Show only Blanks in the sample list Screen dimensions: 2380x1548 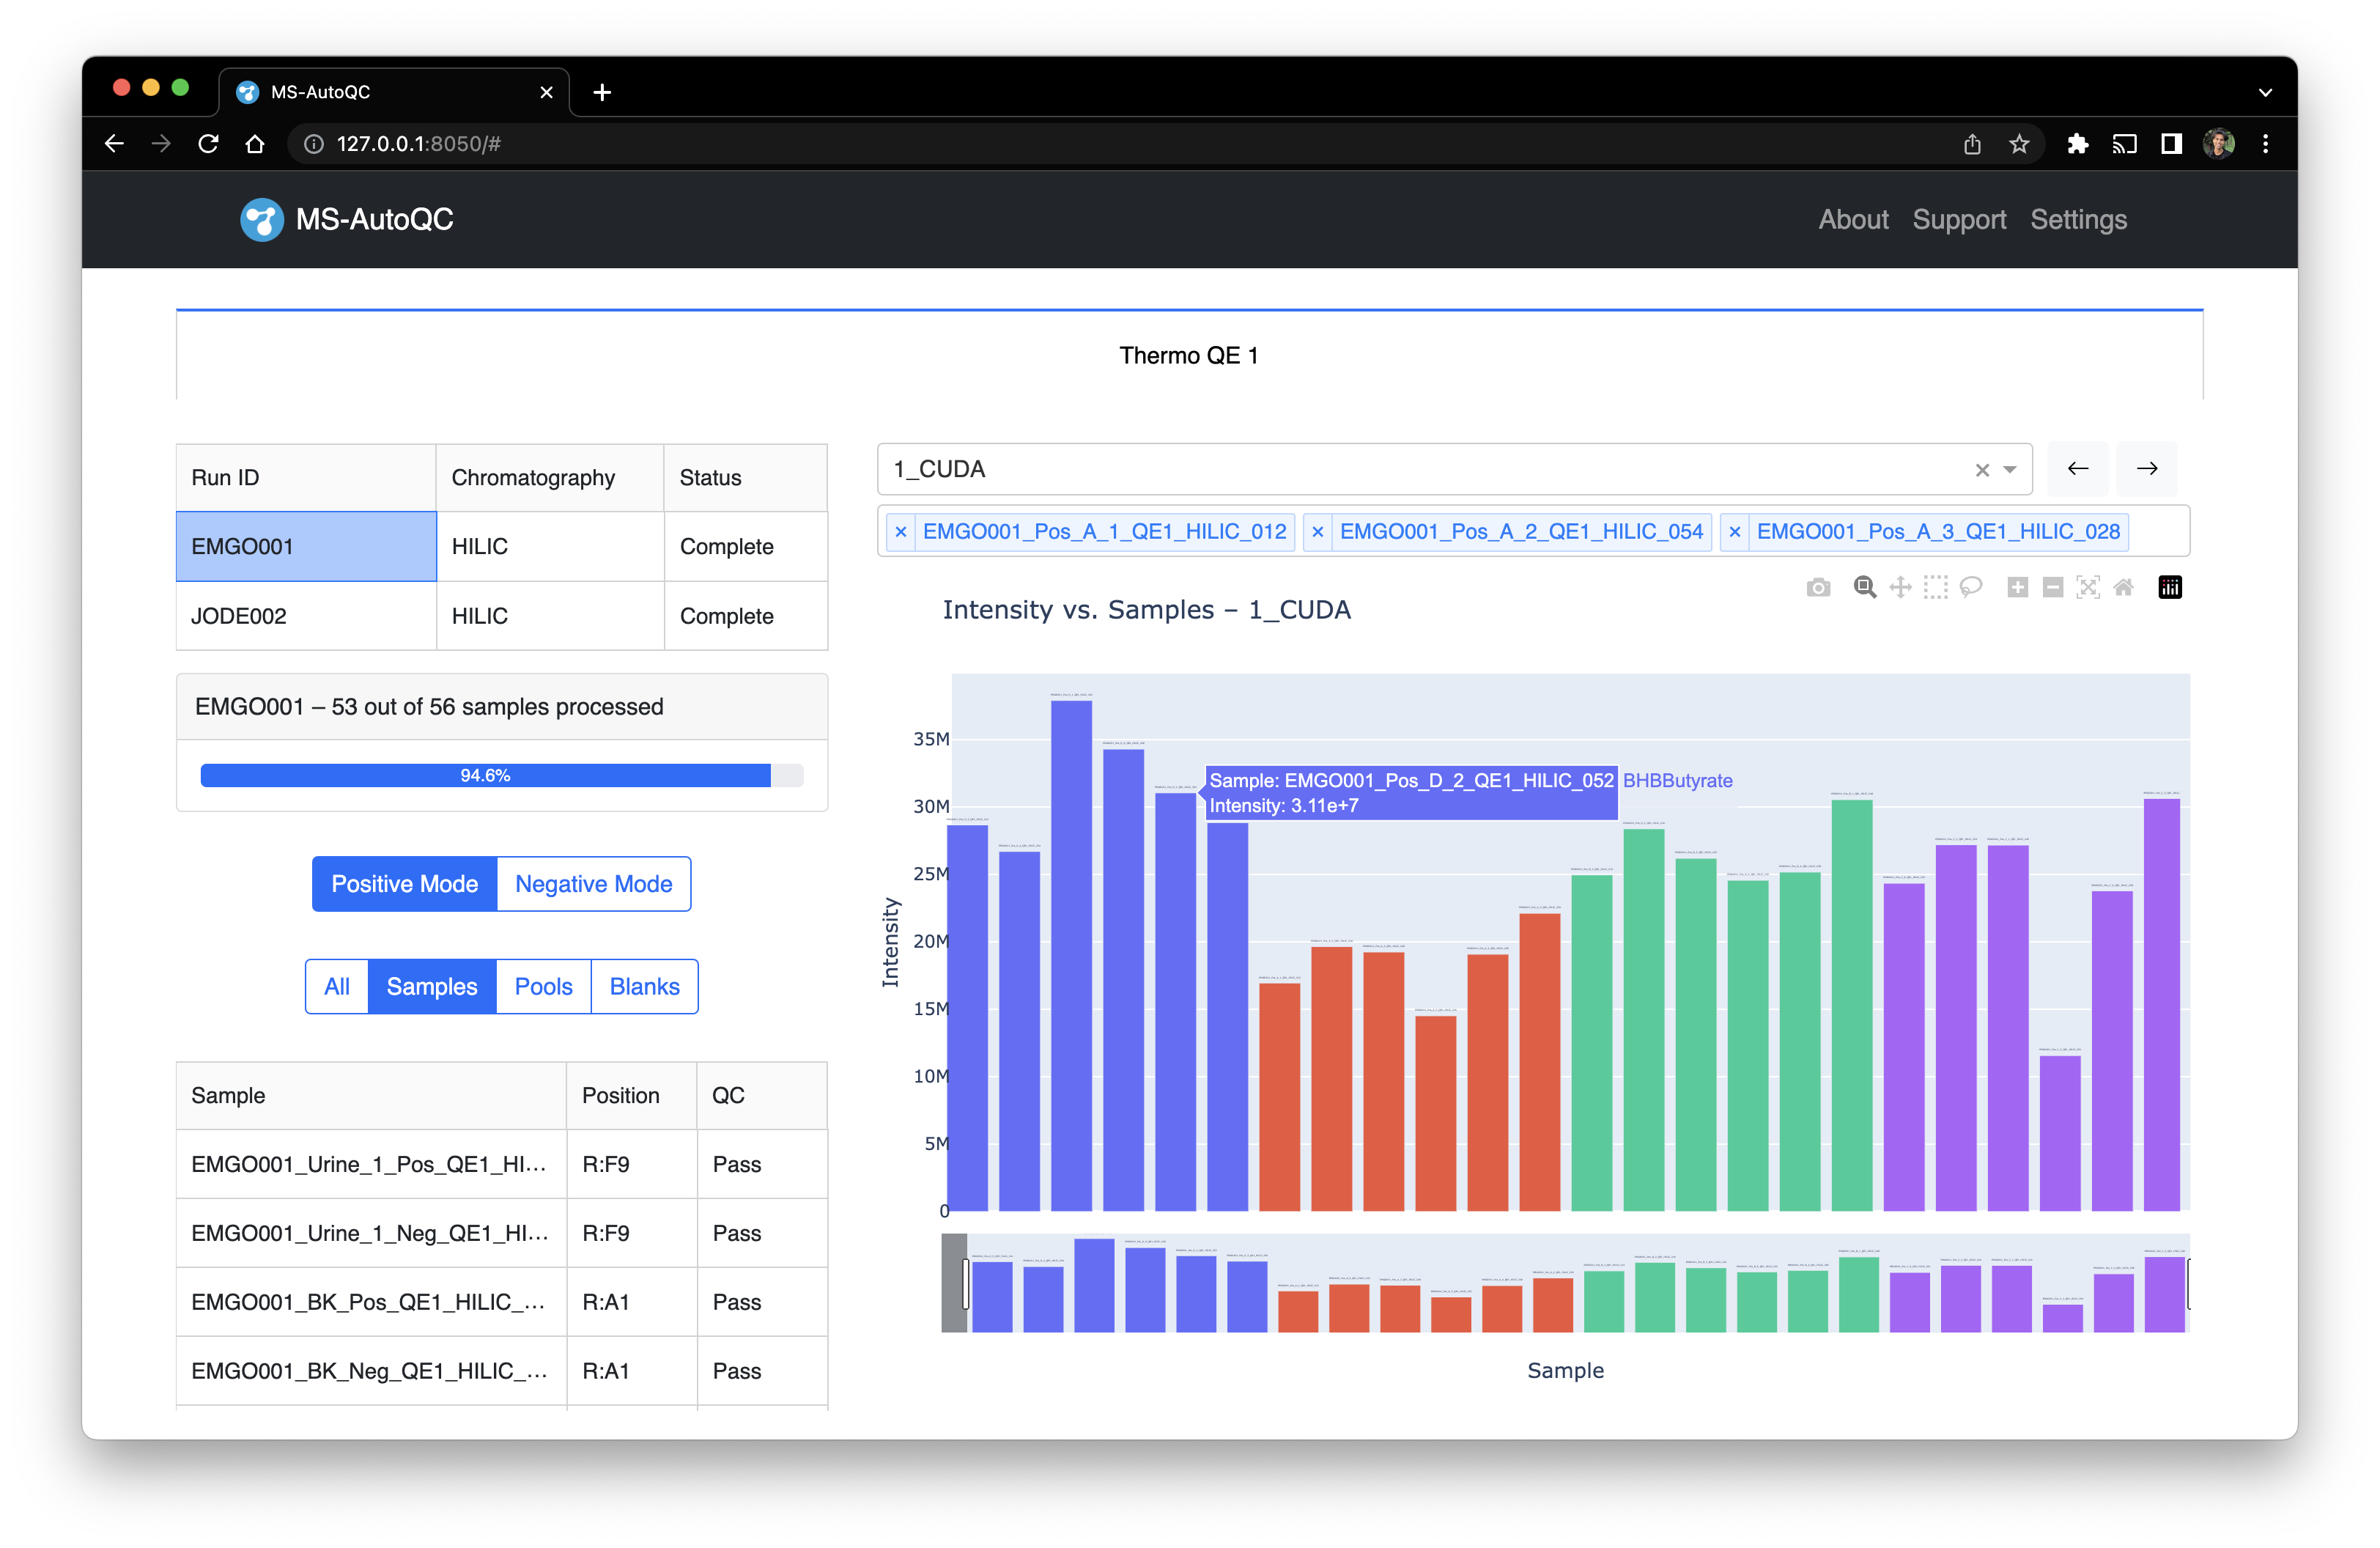[x=644, y=986]
